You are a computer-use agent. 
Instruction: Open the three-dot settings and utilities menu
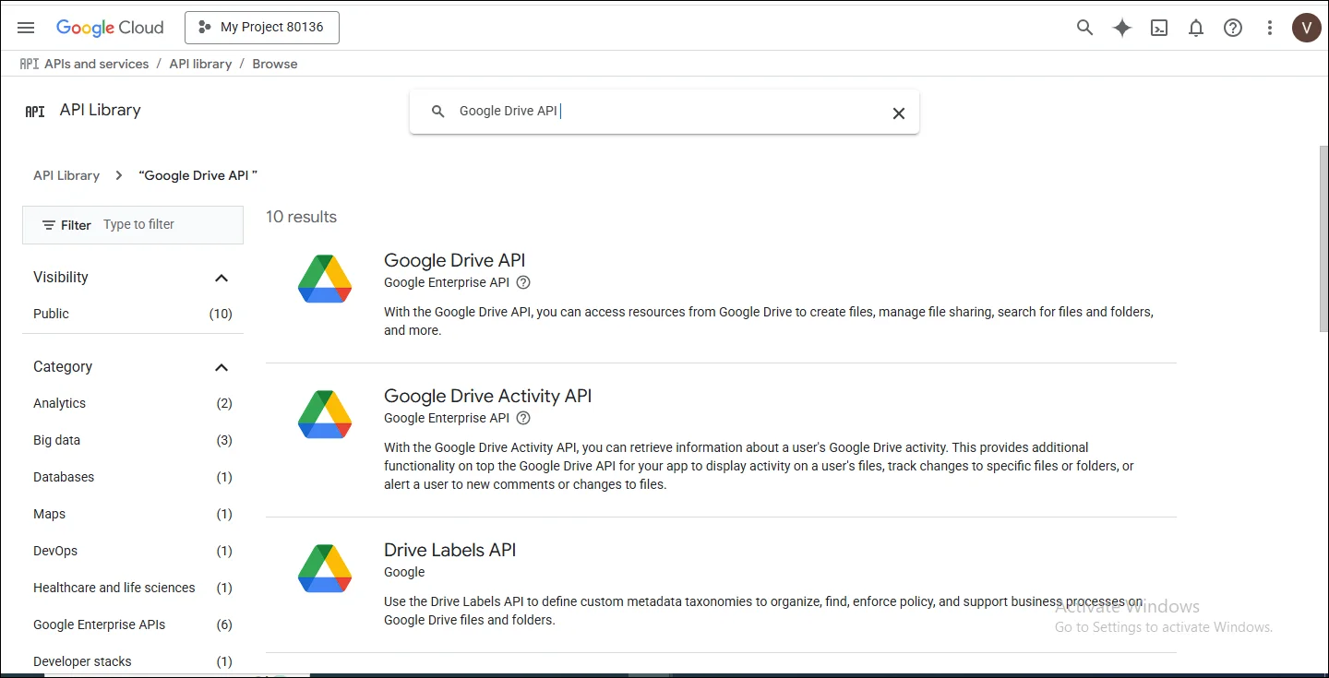1270,28
